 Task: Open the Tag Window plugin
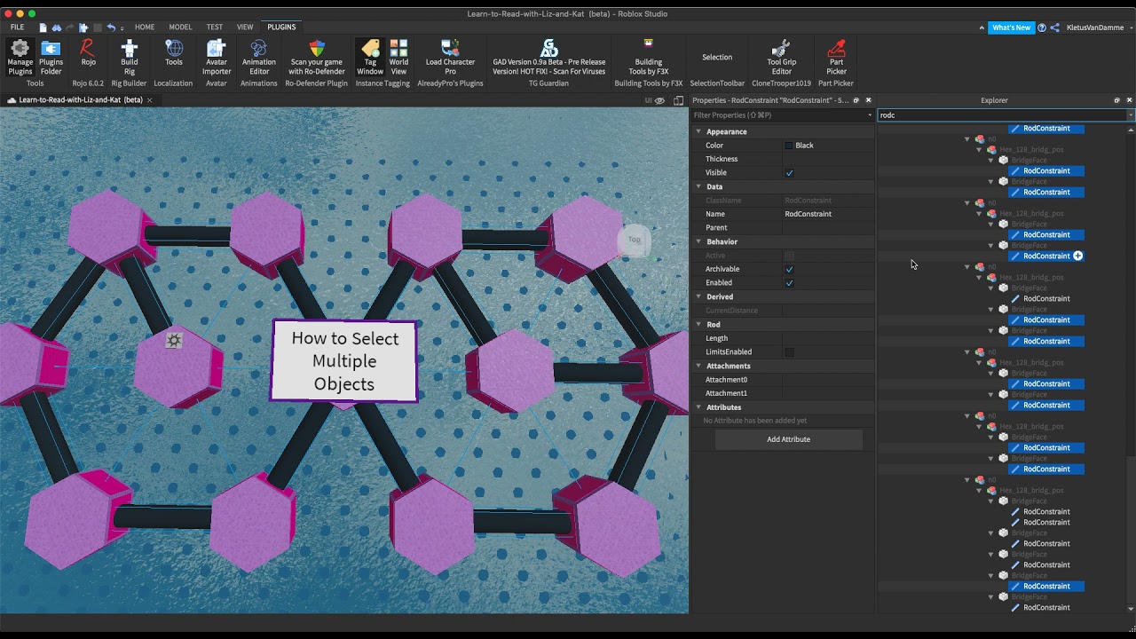(370, 57)
